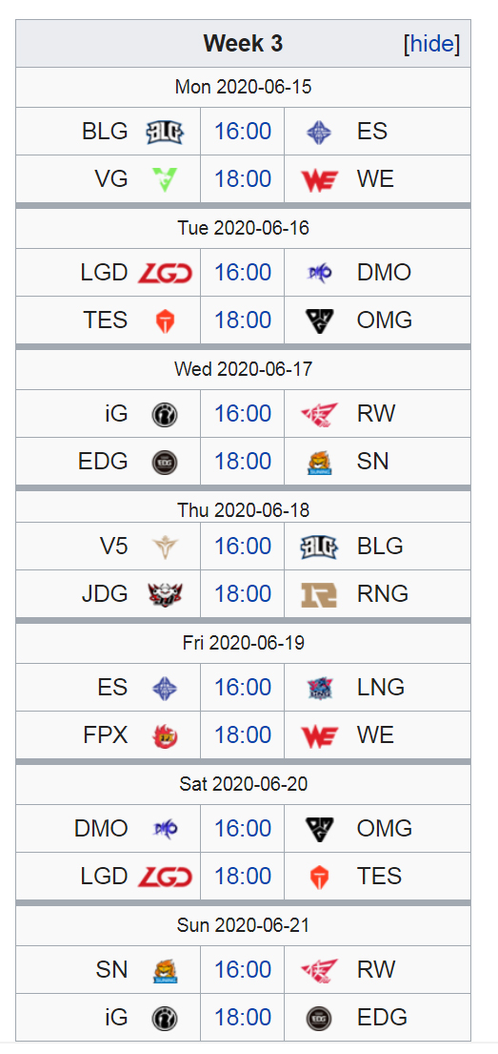
Task: Click the TES orange shield logo on Tuesday
Action: click(x=165, y=320)
